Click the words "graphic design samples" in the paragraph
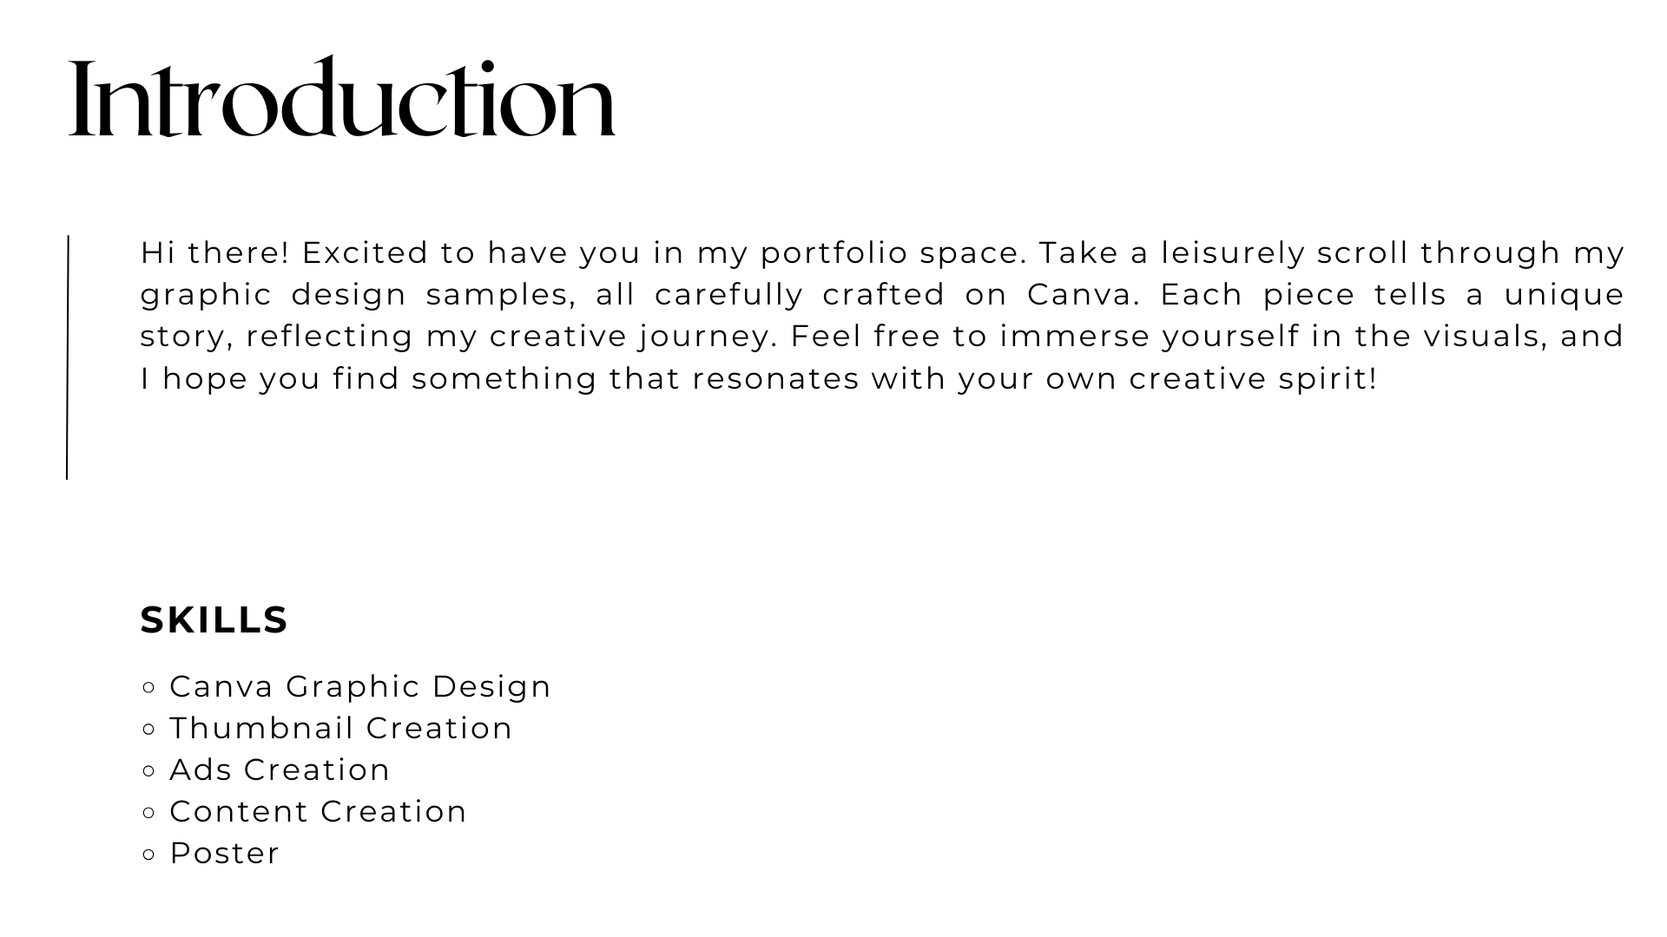 tap(357, 295)
